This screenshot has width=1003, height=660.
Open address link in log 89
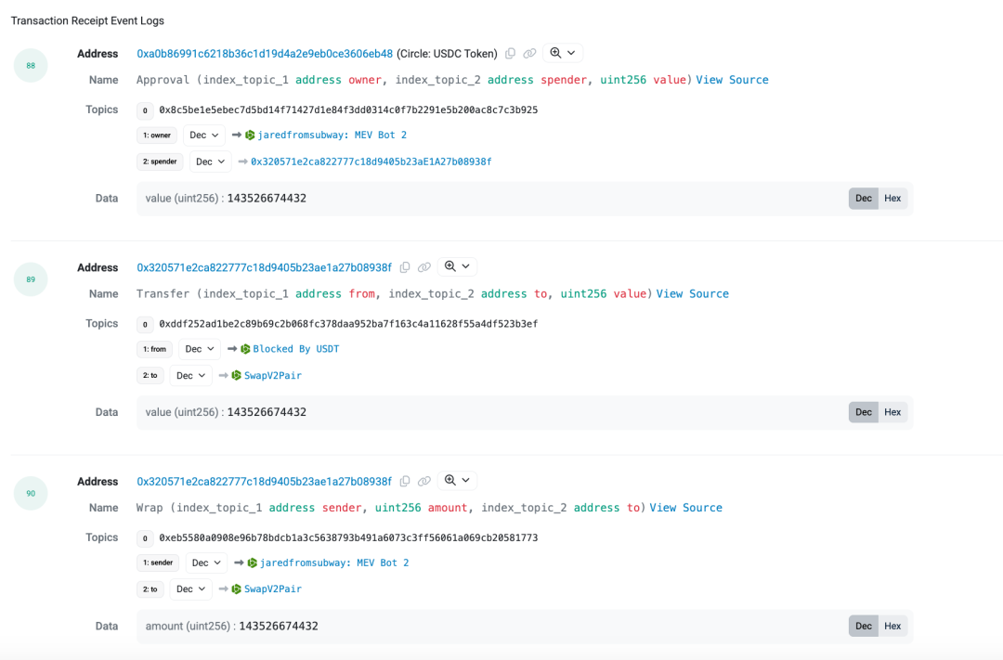[x=264, y=267]
